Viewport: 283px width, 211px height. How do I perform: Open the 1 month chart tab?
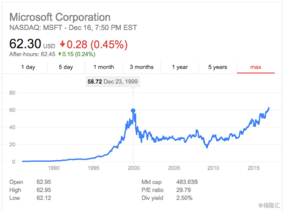pyautogui.click(x=104, y=67)
